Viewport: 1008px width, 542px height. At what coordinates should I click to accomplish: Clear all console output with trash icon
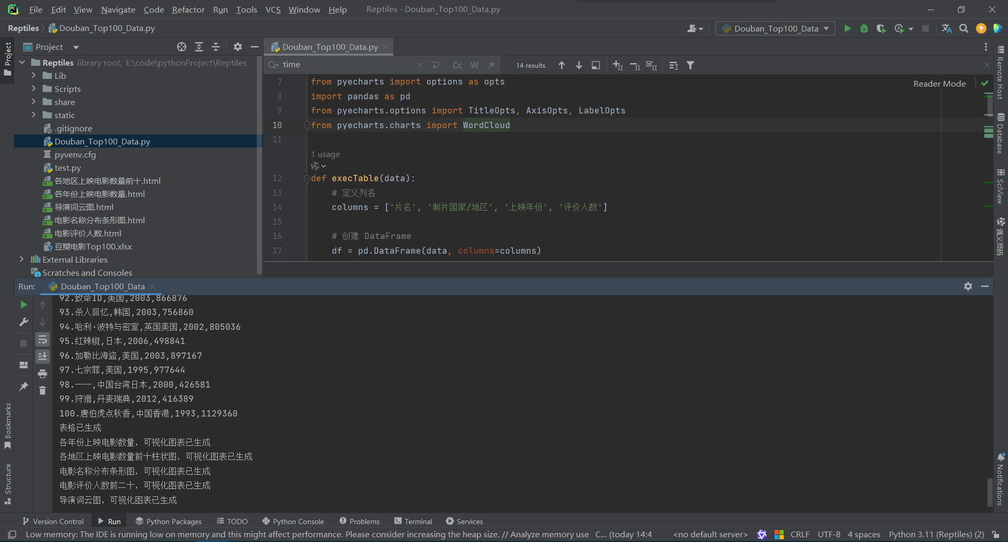43,390
